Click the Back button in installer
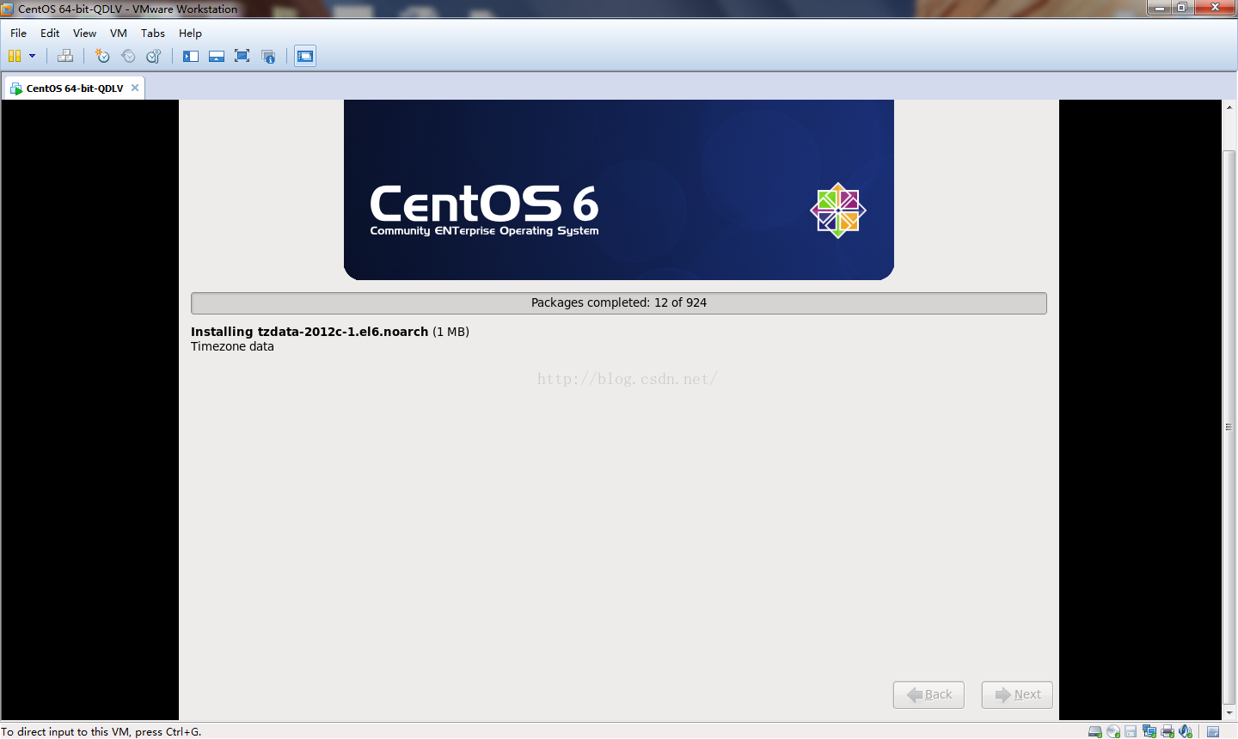The image size is (1238, 739). pyautogui.click(x=929, y=694)
